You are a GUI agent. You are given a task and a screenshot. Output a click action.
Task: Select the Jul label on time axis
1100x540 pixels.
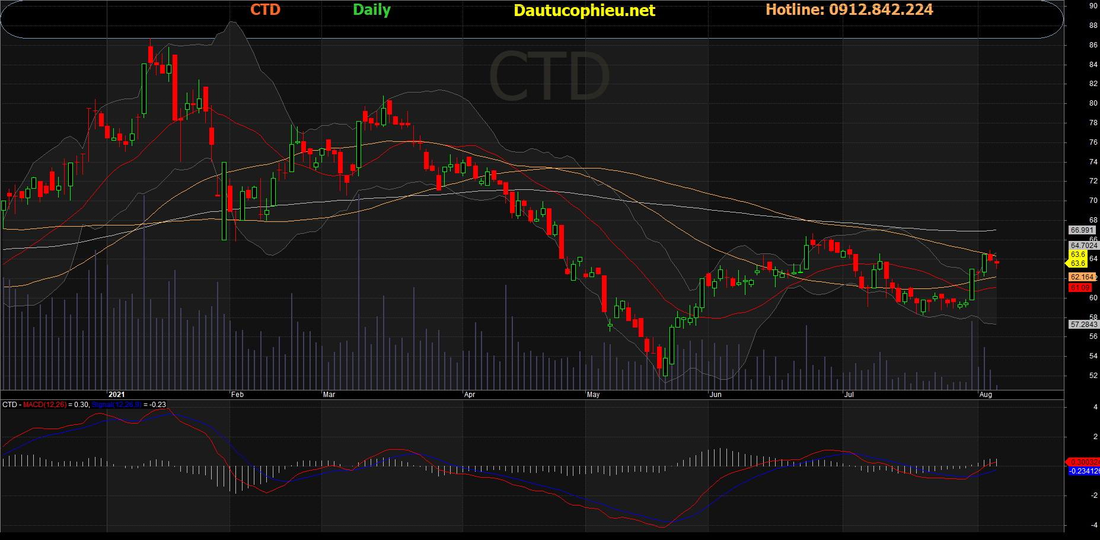point(849,395)
